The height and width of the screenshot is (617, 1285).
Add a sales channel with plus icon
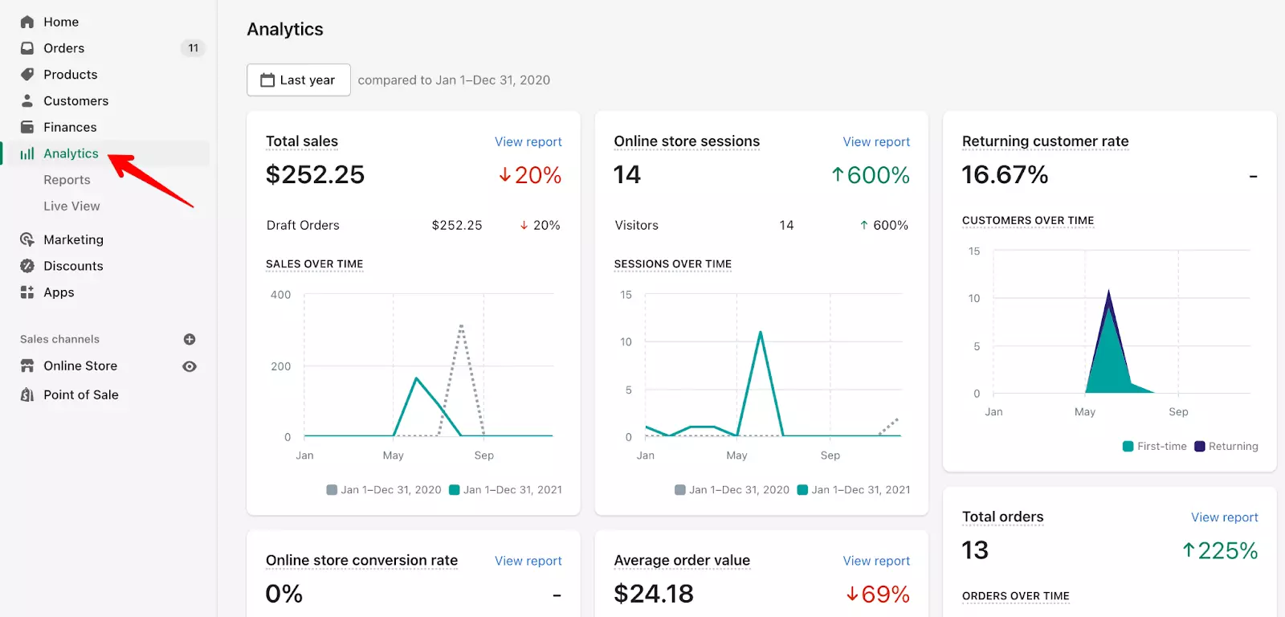pos(190,339)
